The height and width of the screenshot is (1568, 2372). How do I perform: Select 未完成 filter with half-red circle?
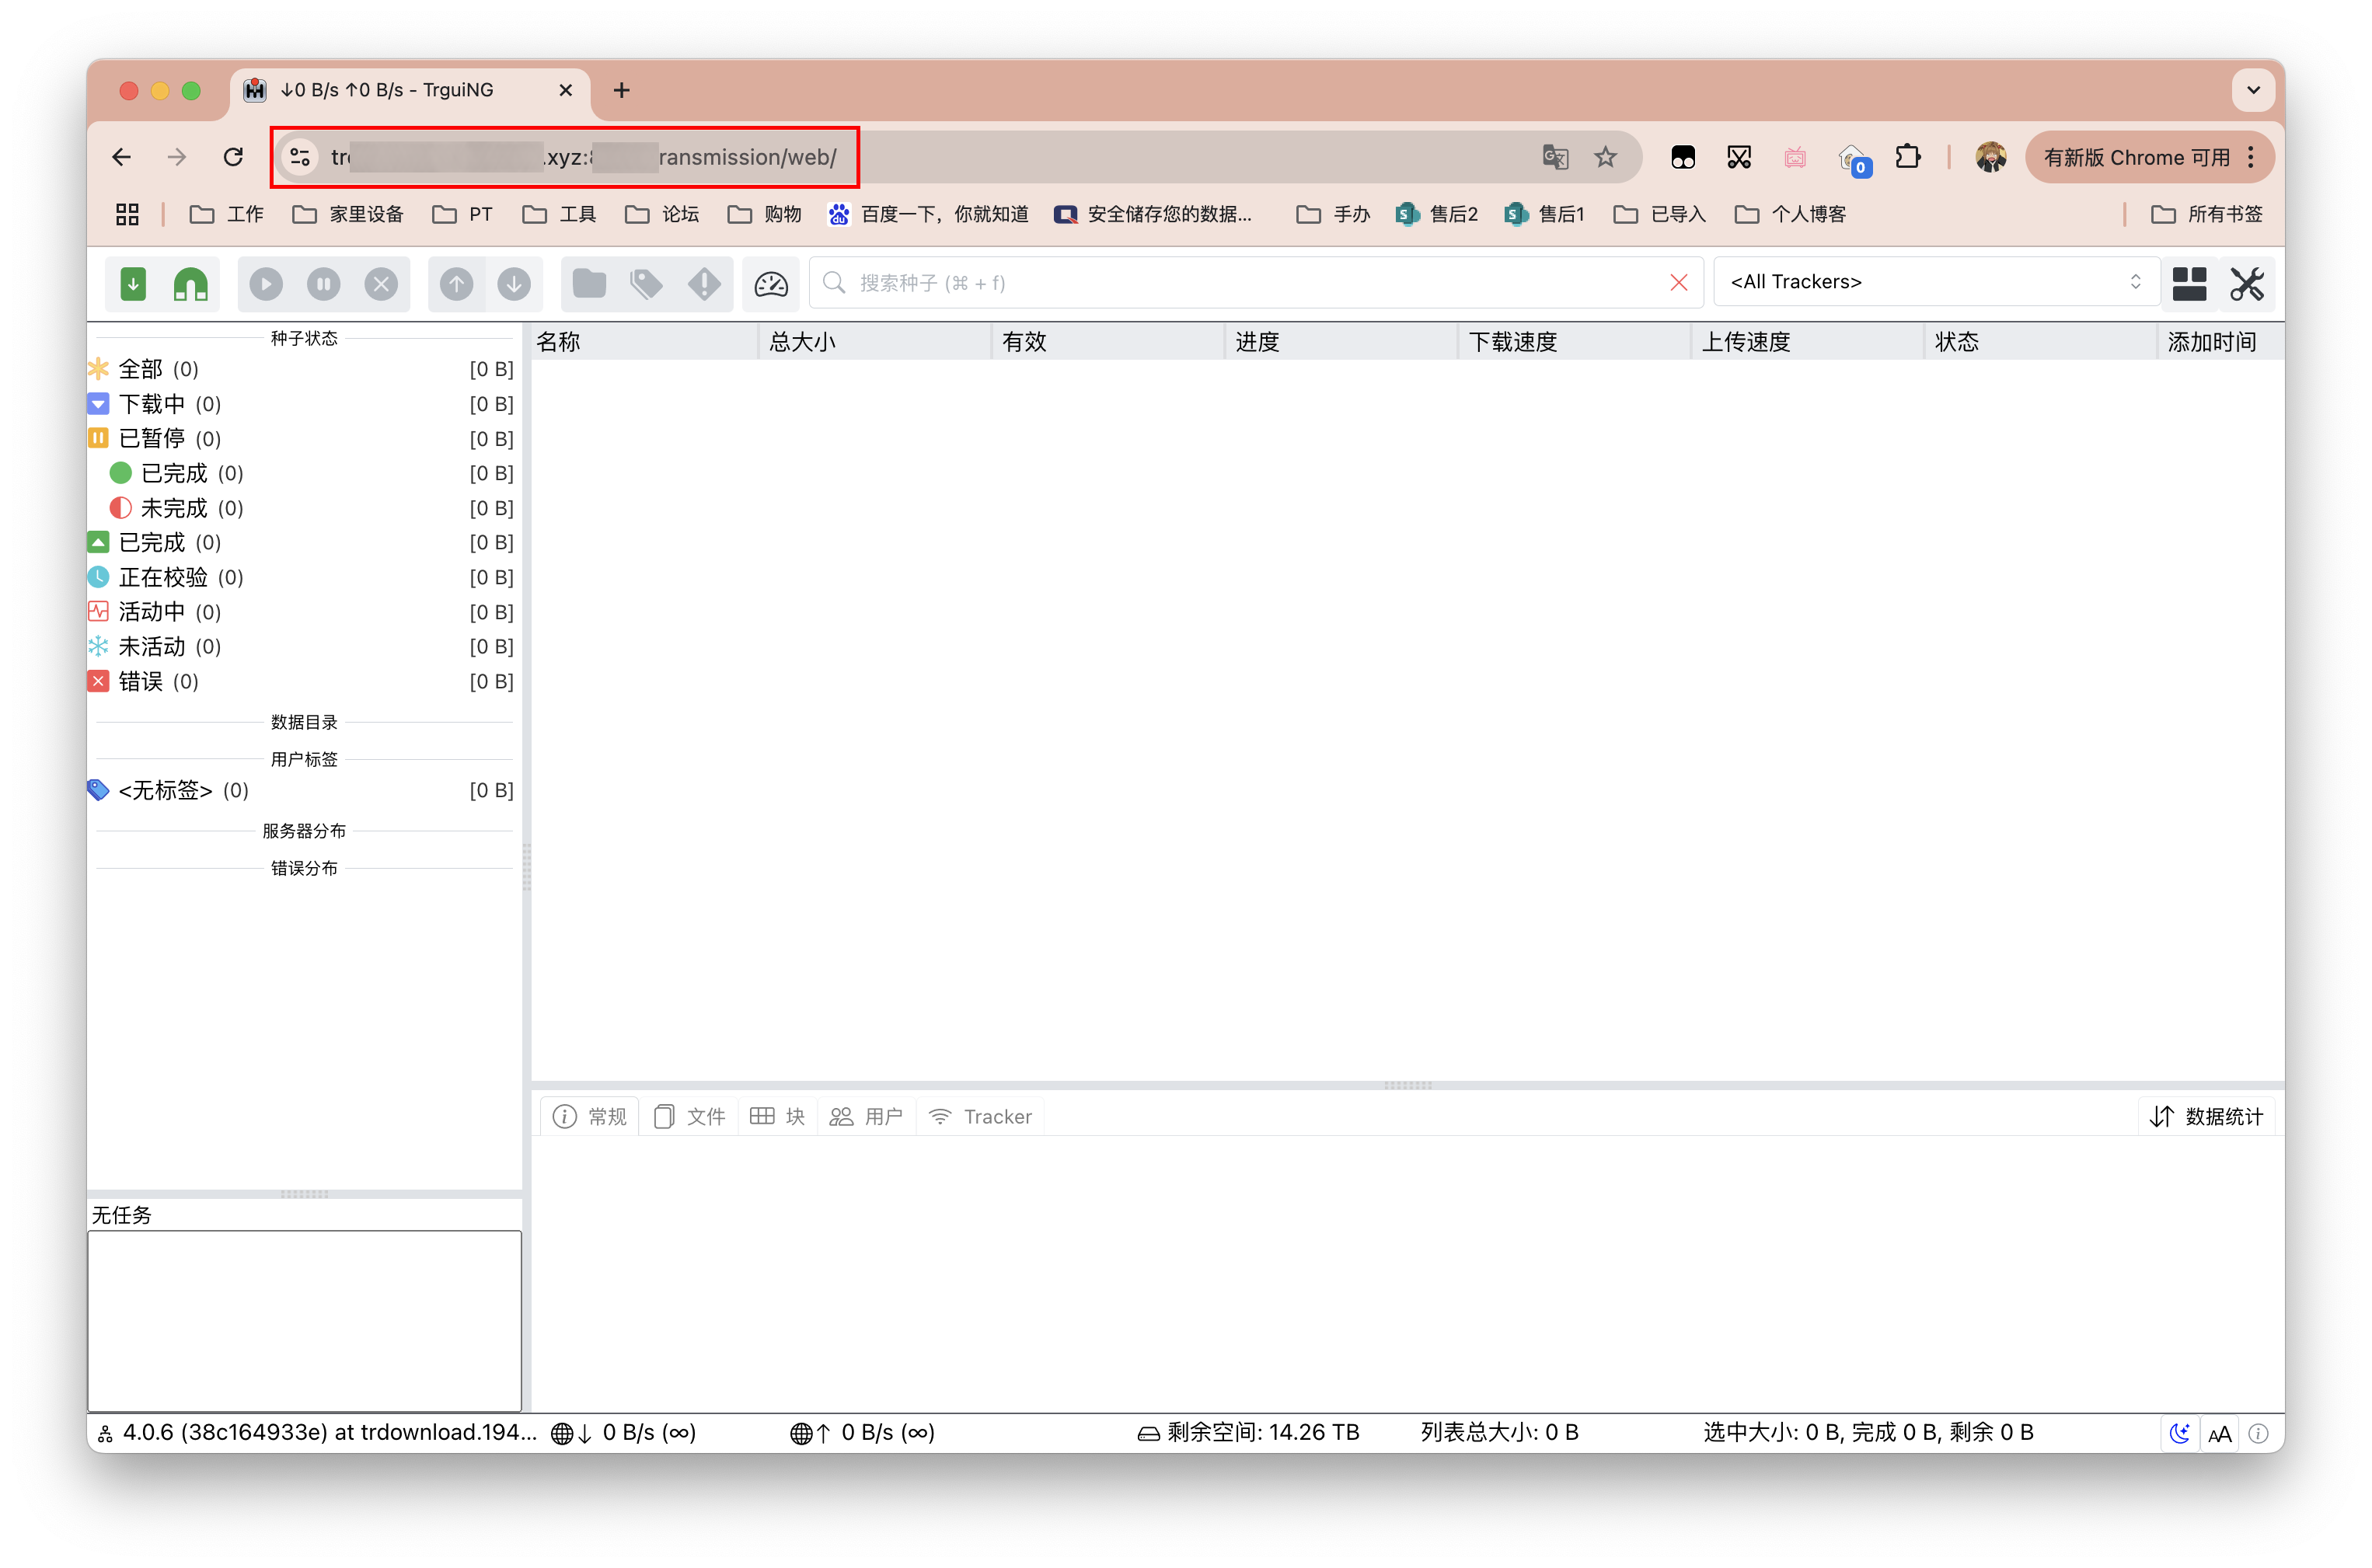pos(302,508)
